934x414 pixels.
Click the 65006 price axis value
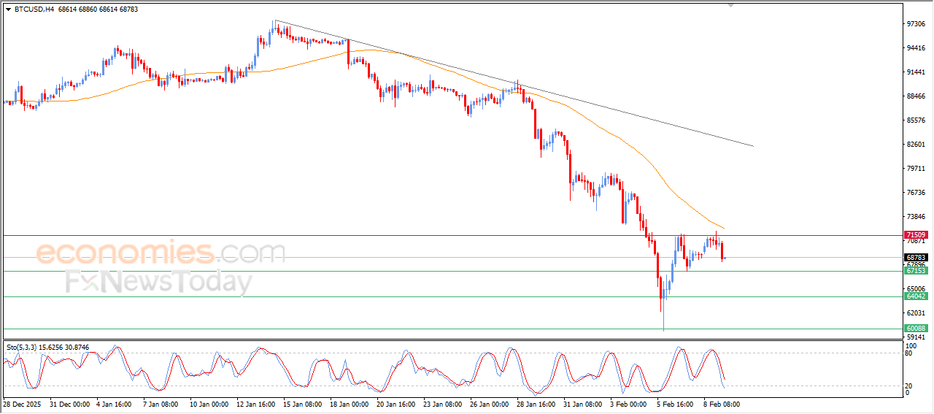point(915,288)
